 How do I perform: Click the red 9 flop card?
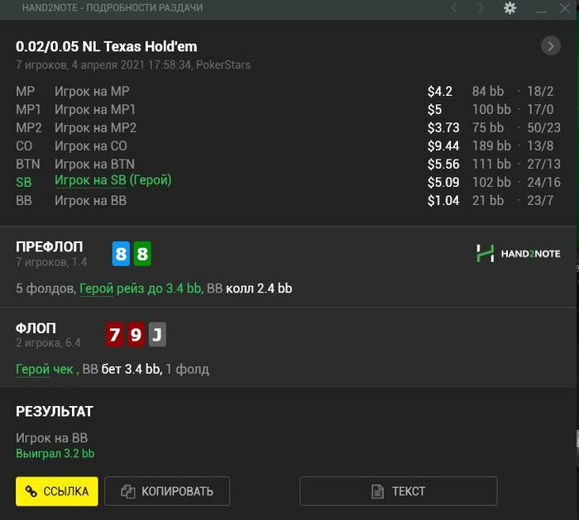pos(136,334)
